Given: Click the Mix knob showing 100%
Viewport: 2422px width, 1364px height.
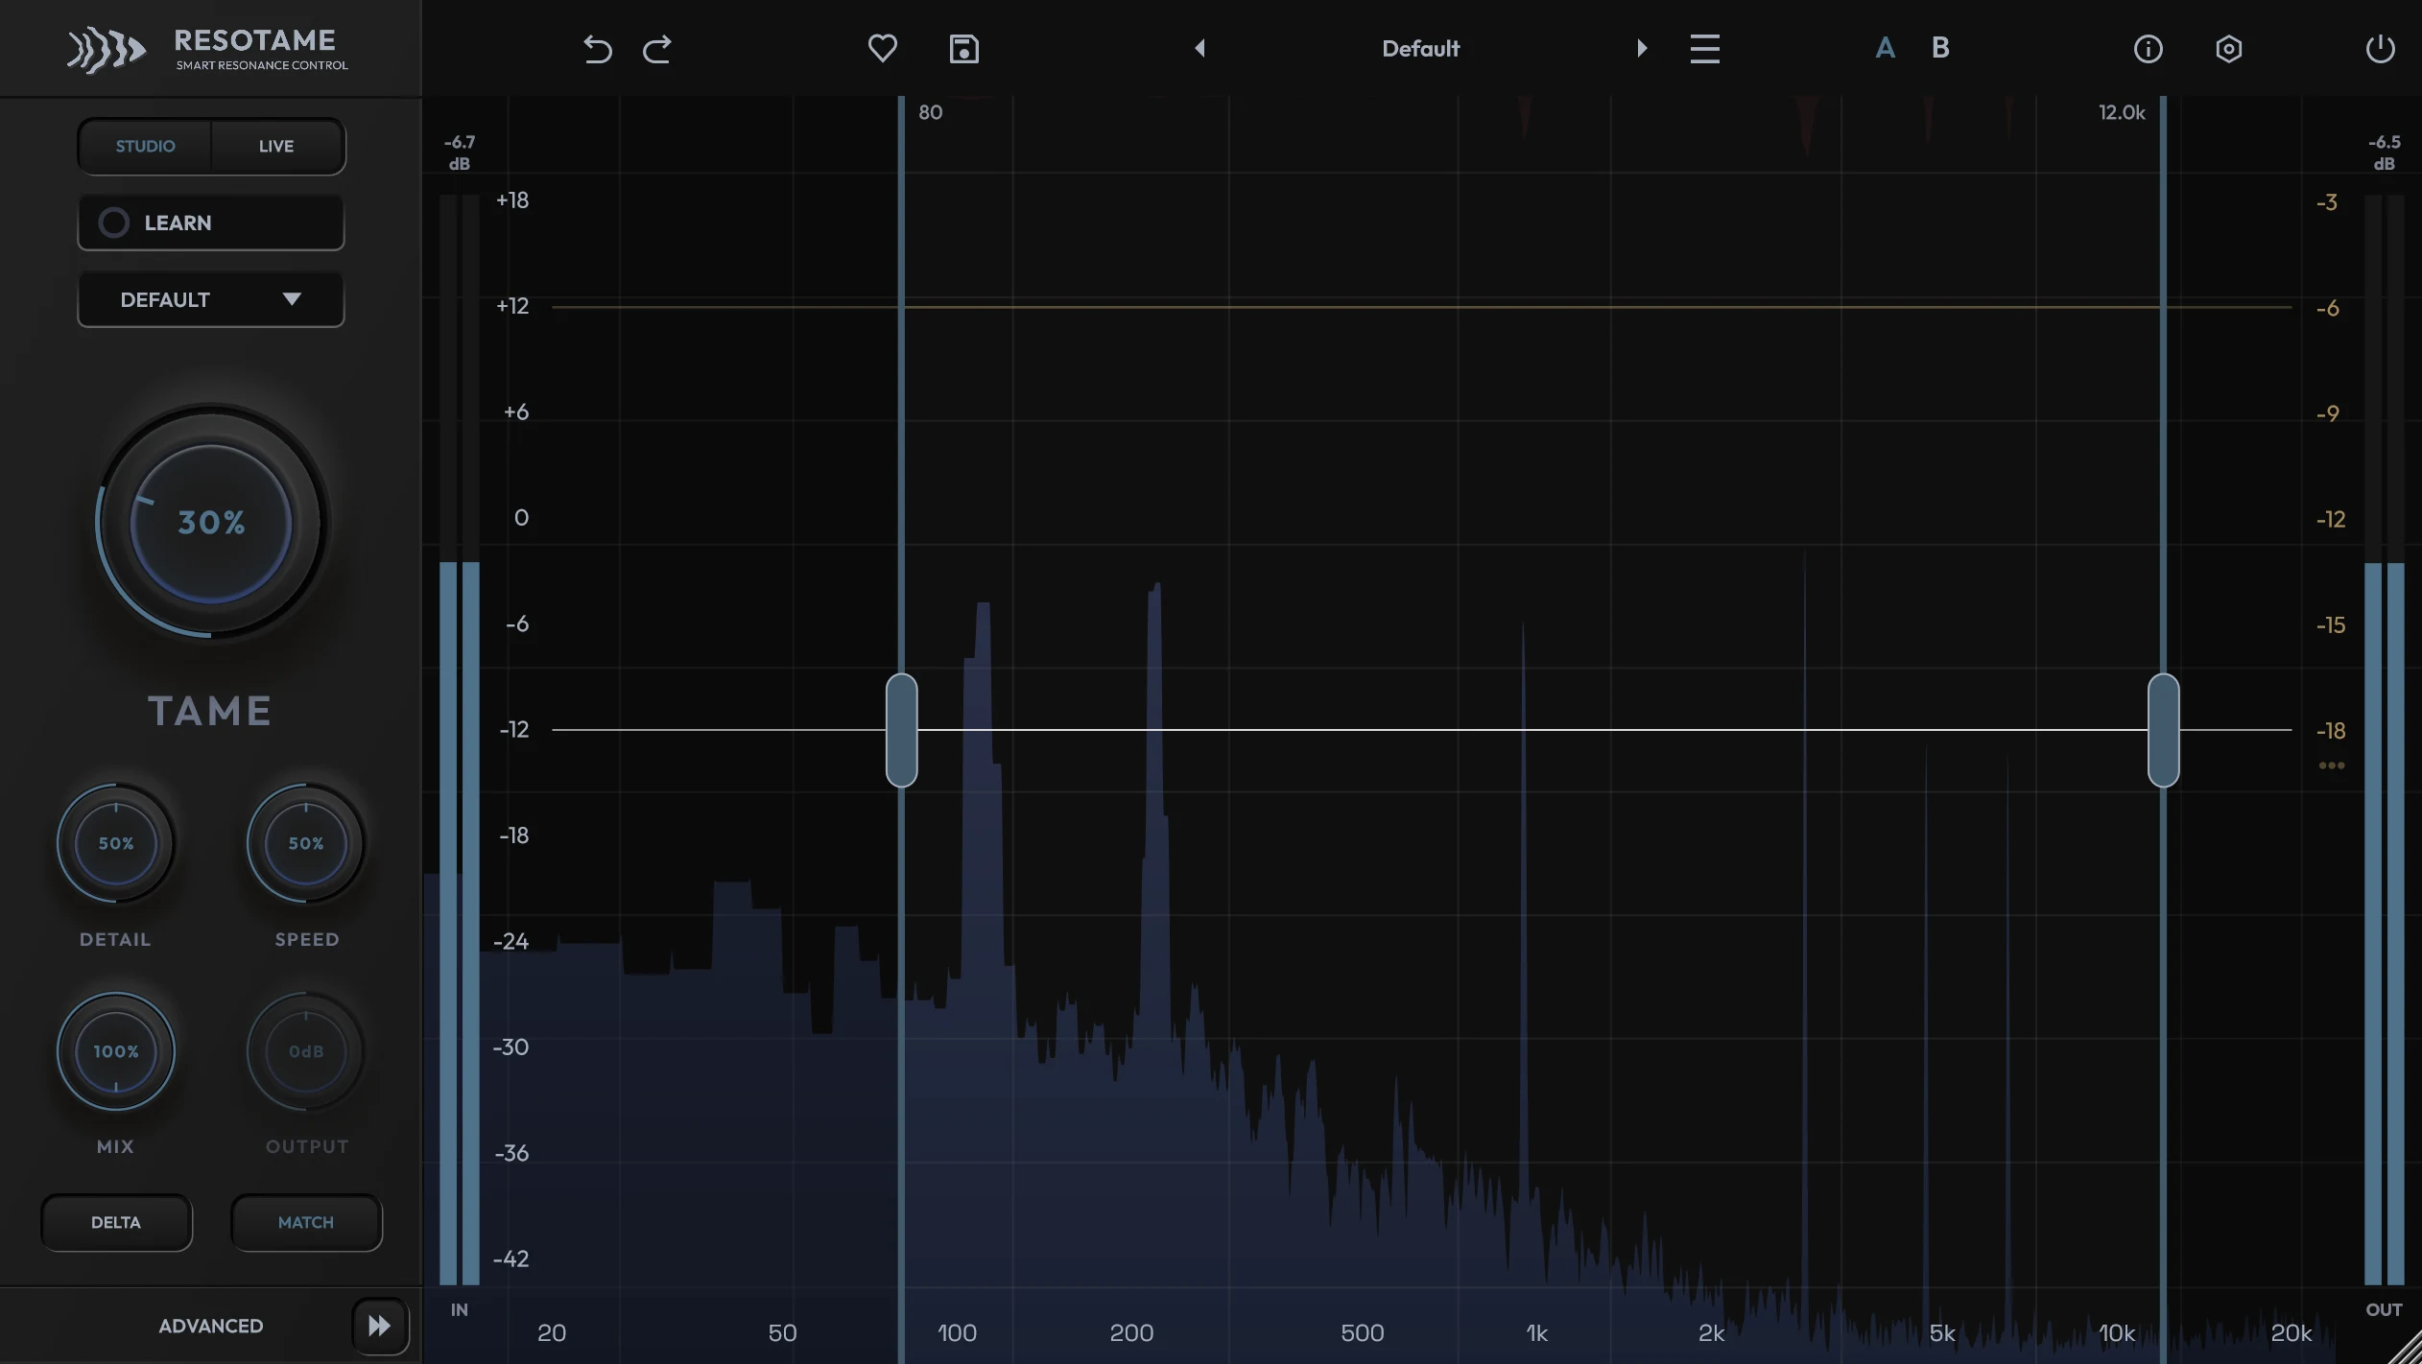Looking at the screenshot, I should 115,1051.
